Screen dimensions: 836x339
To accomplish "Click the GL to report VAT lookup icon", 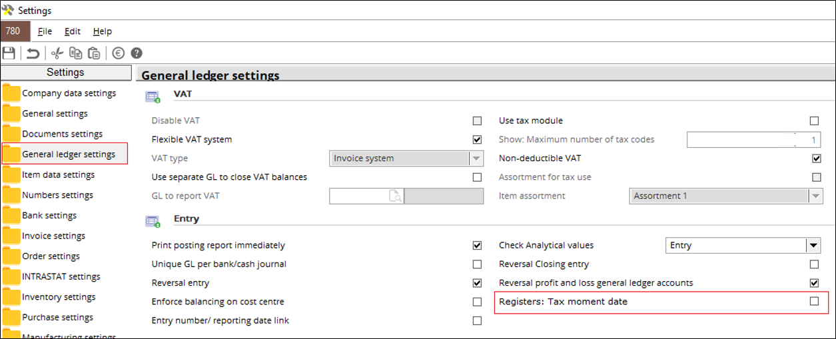I will (x=396, y=196).
